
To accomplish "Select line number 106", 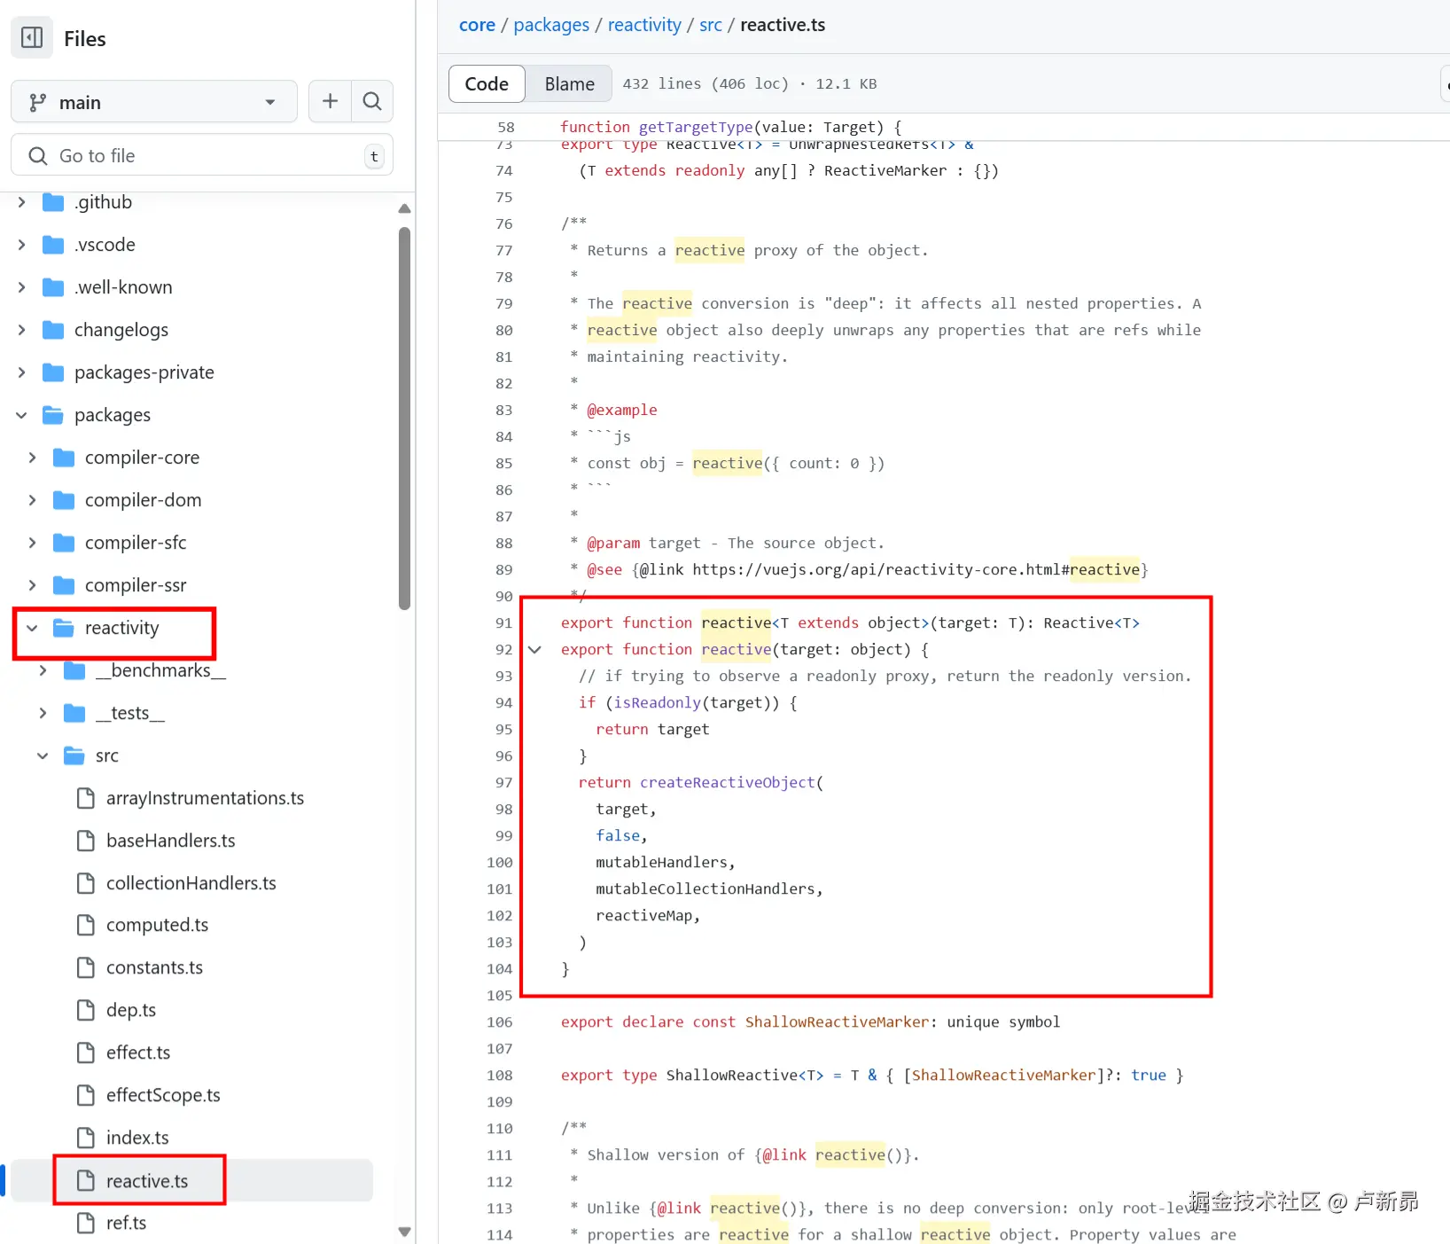I will [500, 1021].
